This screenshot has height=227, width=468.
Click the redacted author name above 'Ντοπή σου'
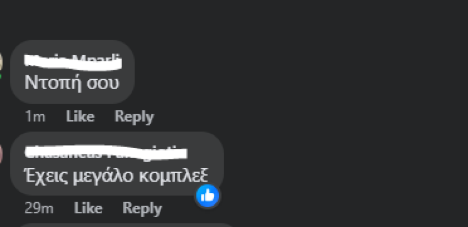click(x=73, y=63)
